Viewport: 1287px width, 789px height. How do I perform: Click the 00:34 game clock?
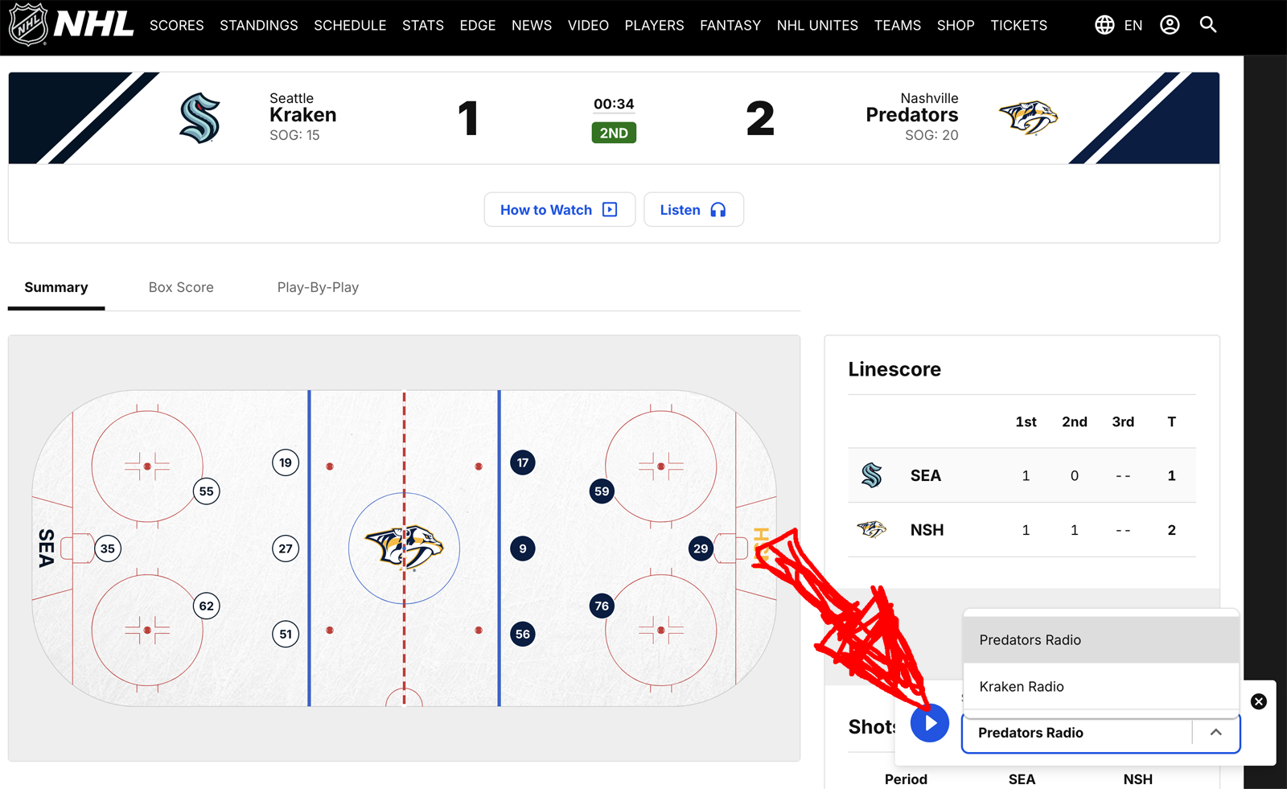pyautogui.click(x=614, y=104)
